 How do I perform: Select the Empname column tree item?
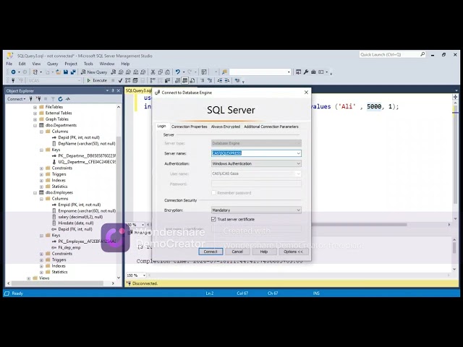tap(87, 211)
